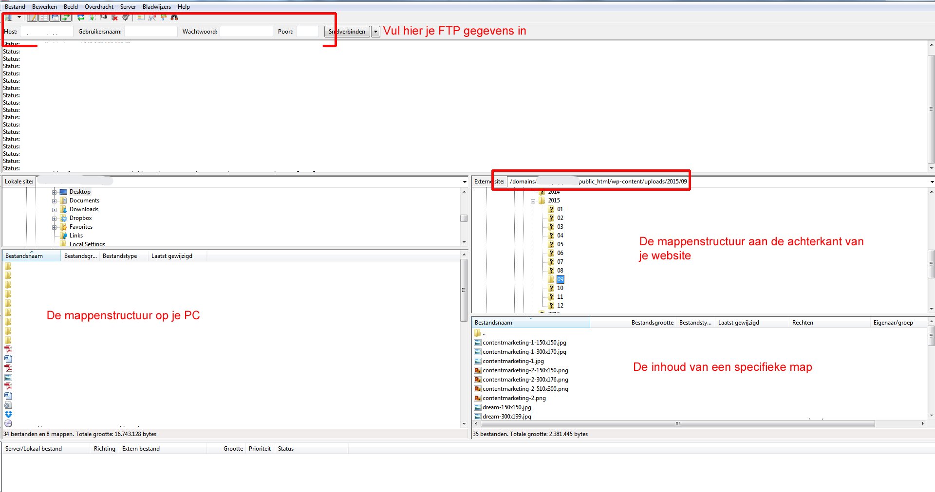
Task: Expand the Desktop folder in local tree
Action: (55, 192)
